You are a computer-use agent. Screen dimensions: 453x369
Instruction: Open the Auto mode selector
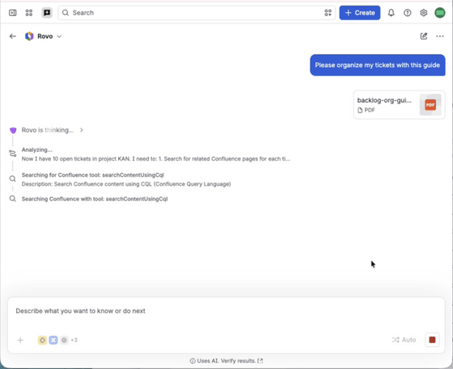(x=404, y=340)
